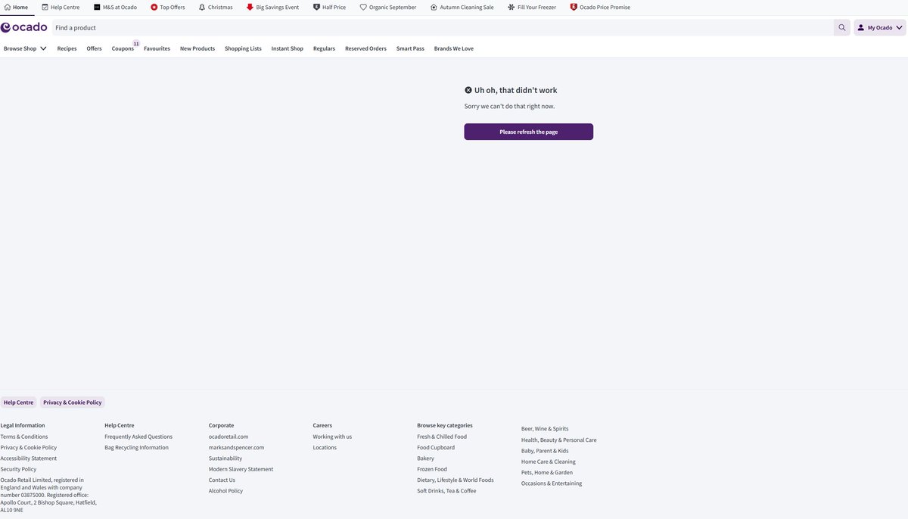Browse Home Care & Cleaning

pyautogui.click(x=548, y=462)
